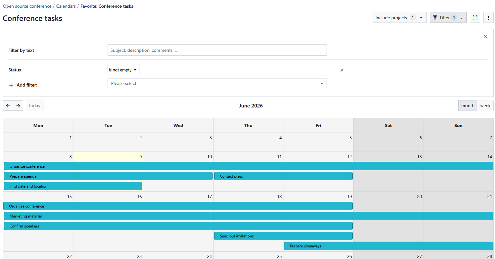495x259 pixels.
Task: Open the Calendars breadcrumb link
Action: [x=66, y=6]
